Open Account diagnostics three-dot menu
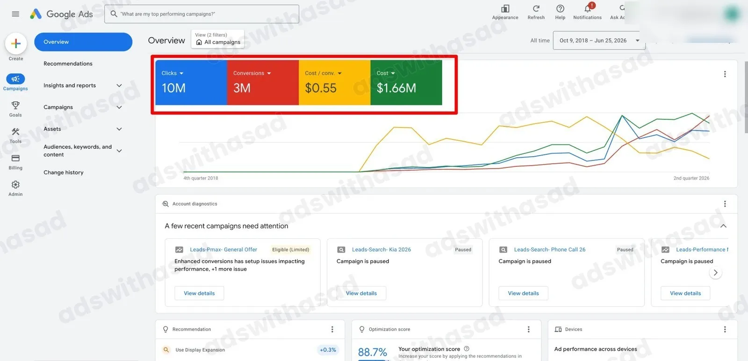Viewport: 748px width, 361px height. [725, 204]
